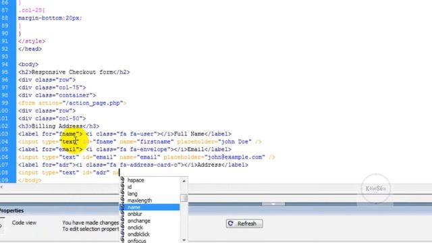Click the attribute icon beside 'onblur'
The width and height of the screenshot is (432, 243).
point(122,214)
